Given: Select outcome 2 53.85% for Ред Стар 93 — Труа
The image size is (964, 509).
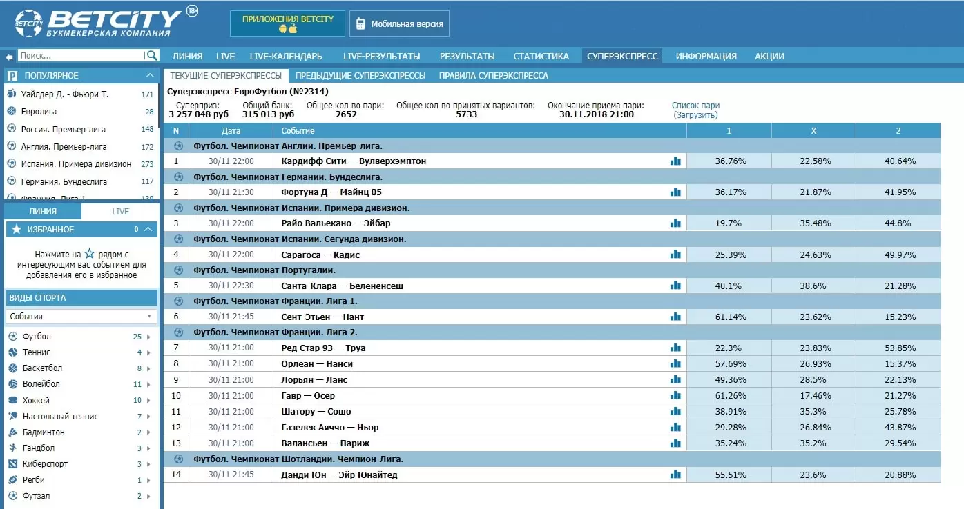Looking at the screenshot, I should coord(898,348).
